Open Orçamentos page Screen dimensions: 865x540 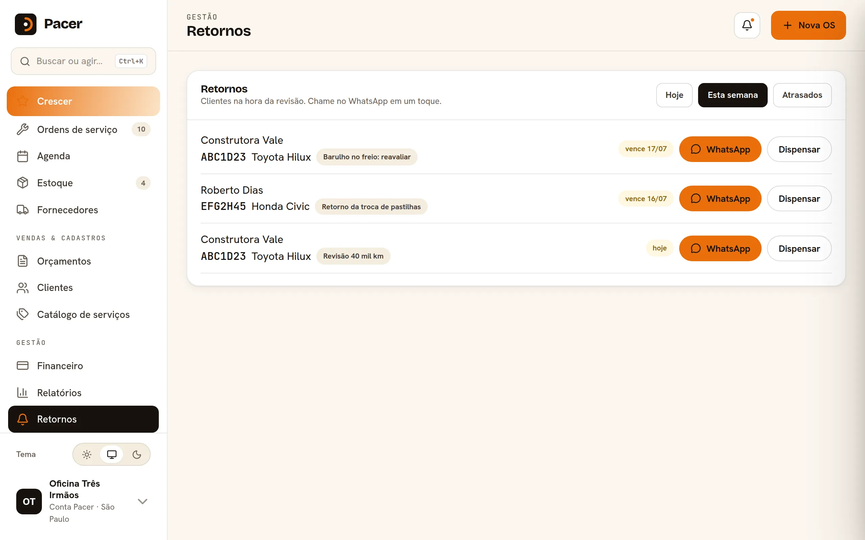83,261
